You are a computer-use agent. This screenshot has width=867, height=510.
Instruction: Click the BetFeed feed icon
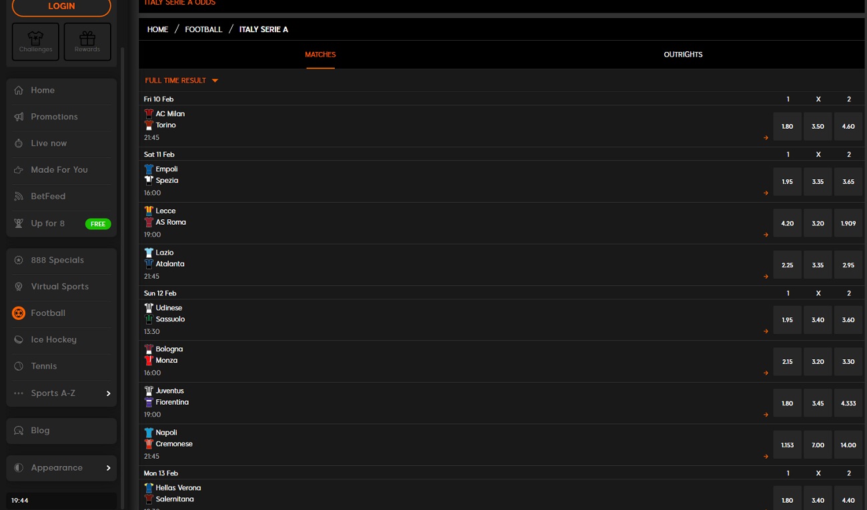(19, 197)
